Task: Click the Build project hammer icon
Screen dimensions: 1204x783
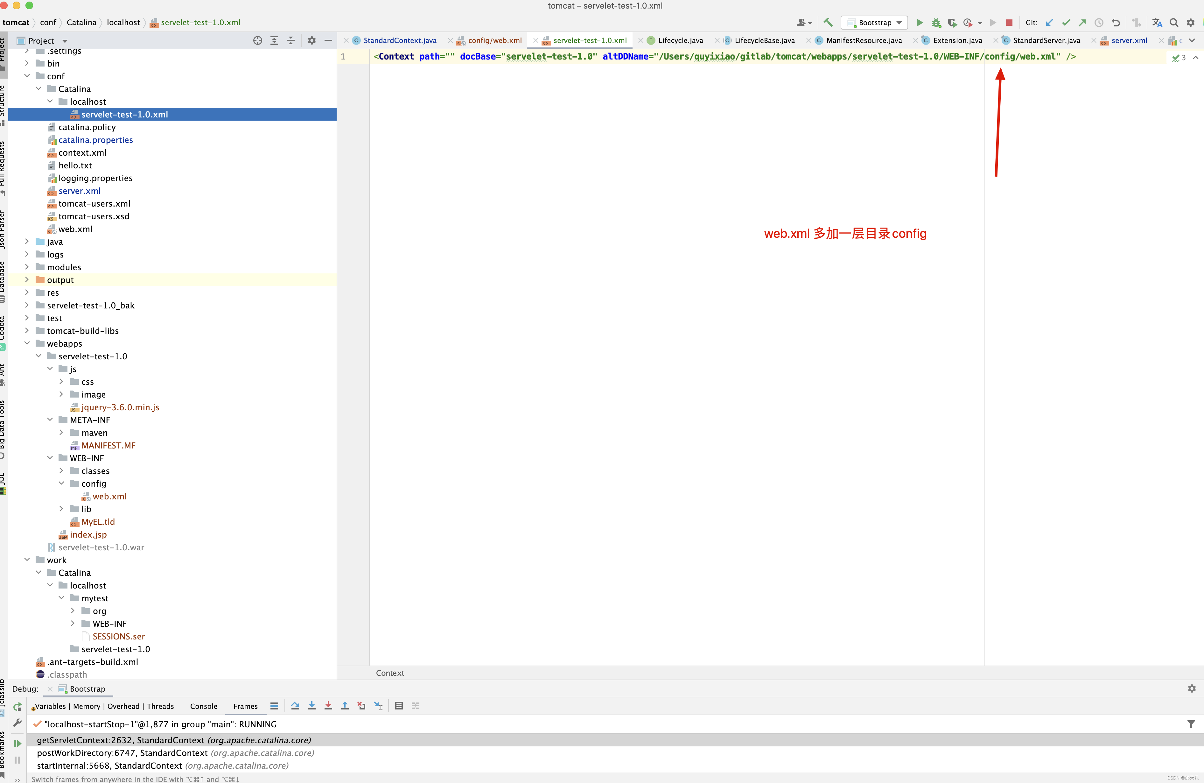Action: [x=828, y=22]
